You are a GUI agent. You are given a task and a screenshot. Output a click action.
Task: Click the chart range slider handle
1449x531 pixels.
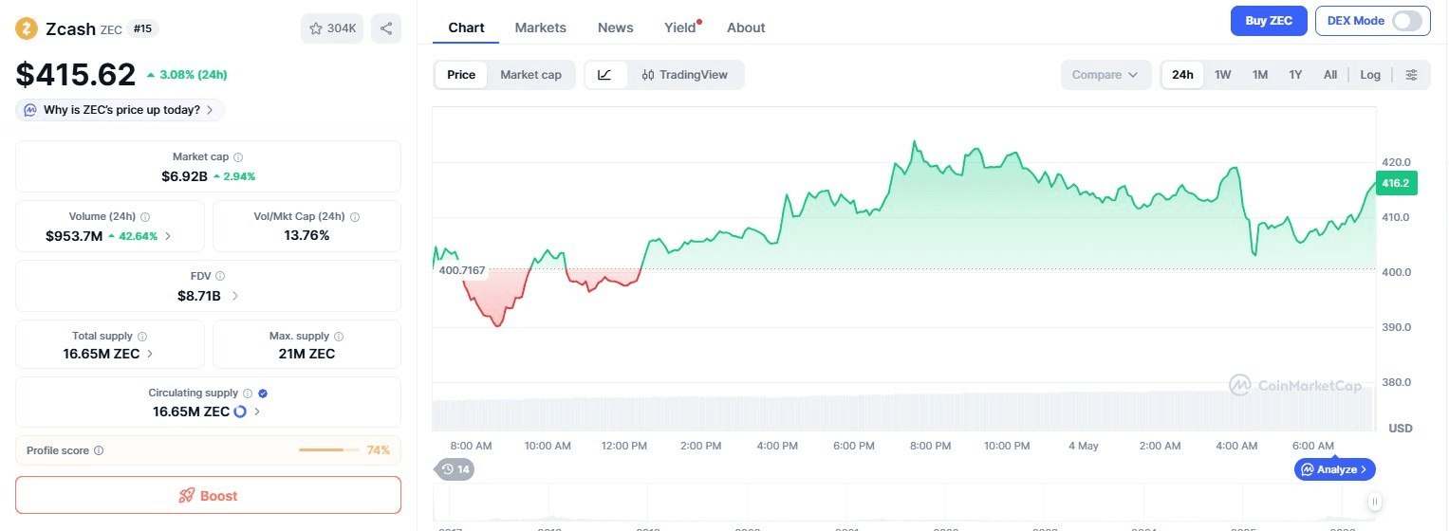click(1374, 503)
